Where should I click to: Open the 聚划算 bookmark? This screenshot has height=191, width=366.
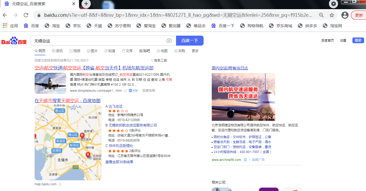coord(171,26)
